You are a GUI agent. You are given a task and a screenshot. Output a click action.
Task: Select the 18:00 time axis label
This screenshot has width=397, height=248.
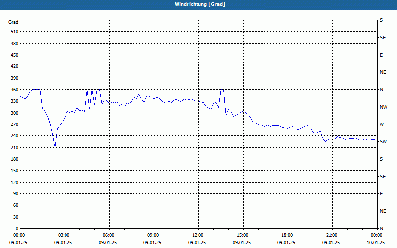[287, 235]
